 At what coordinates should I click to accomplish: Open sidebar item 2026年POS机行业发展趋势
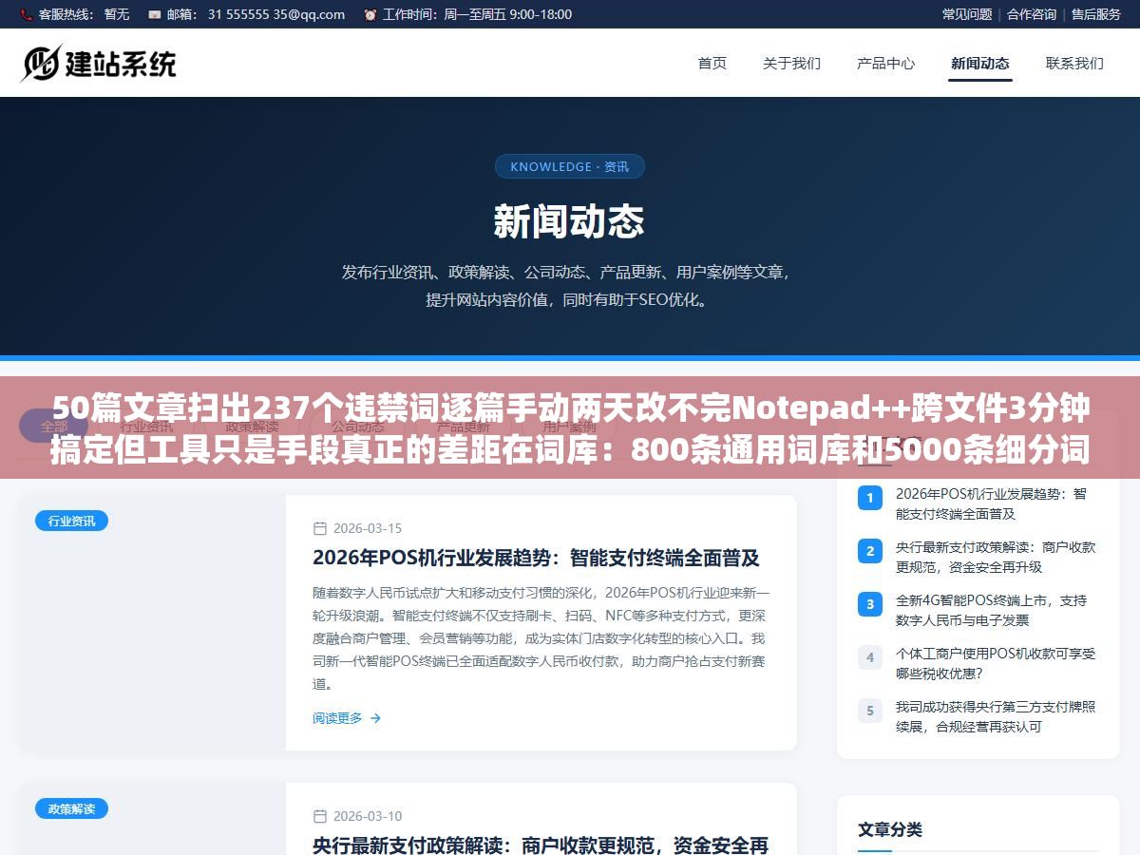[x=991, y=503]
